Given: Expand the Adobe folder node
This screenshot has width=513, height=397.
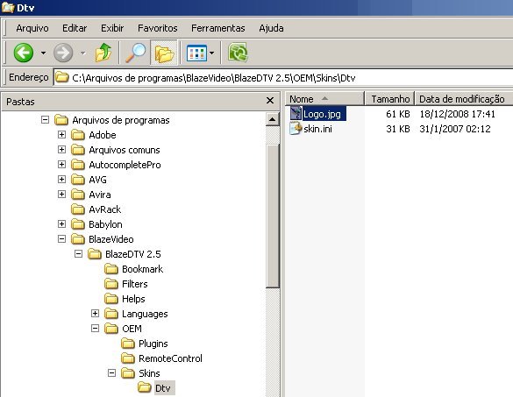Looking at the screenshot, I should [x=61, y=134].
